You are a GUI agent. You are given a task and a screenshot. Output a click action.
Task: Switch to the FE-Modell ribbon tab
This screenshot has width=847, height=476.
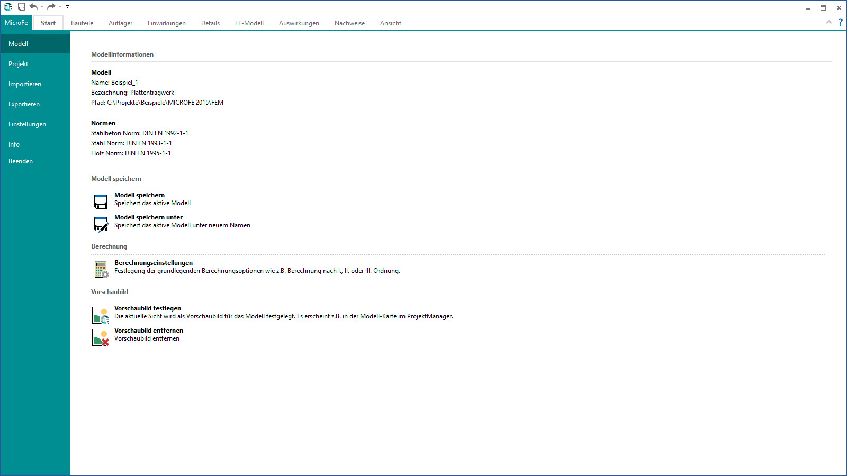[x=249, y=23]
